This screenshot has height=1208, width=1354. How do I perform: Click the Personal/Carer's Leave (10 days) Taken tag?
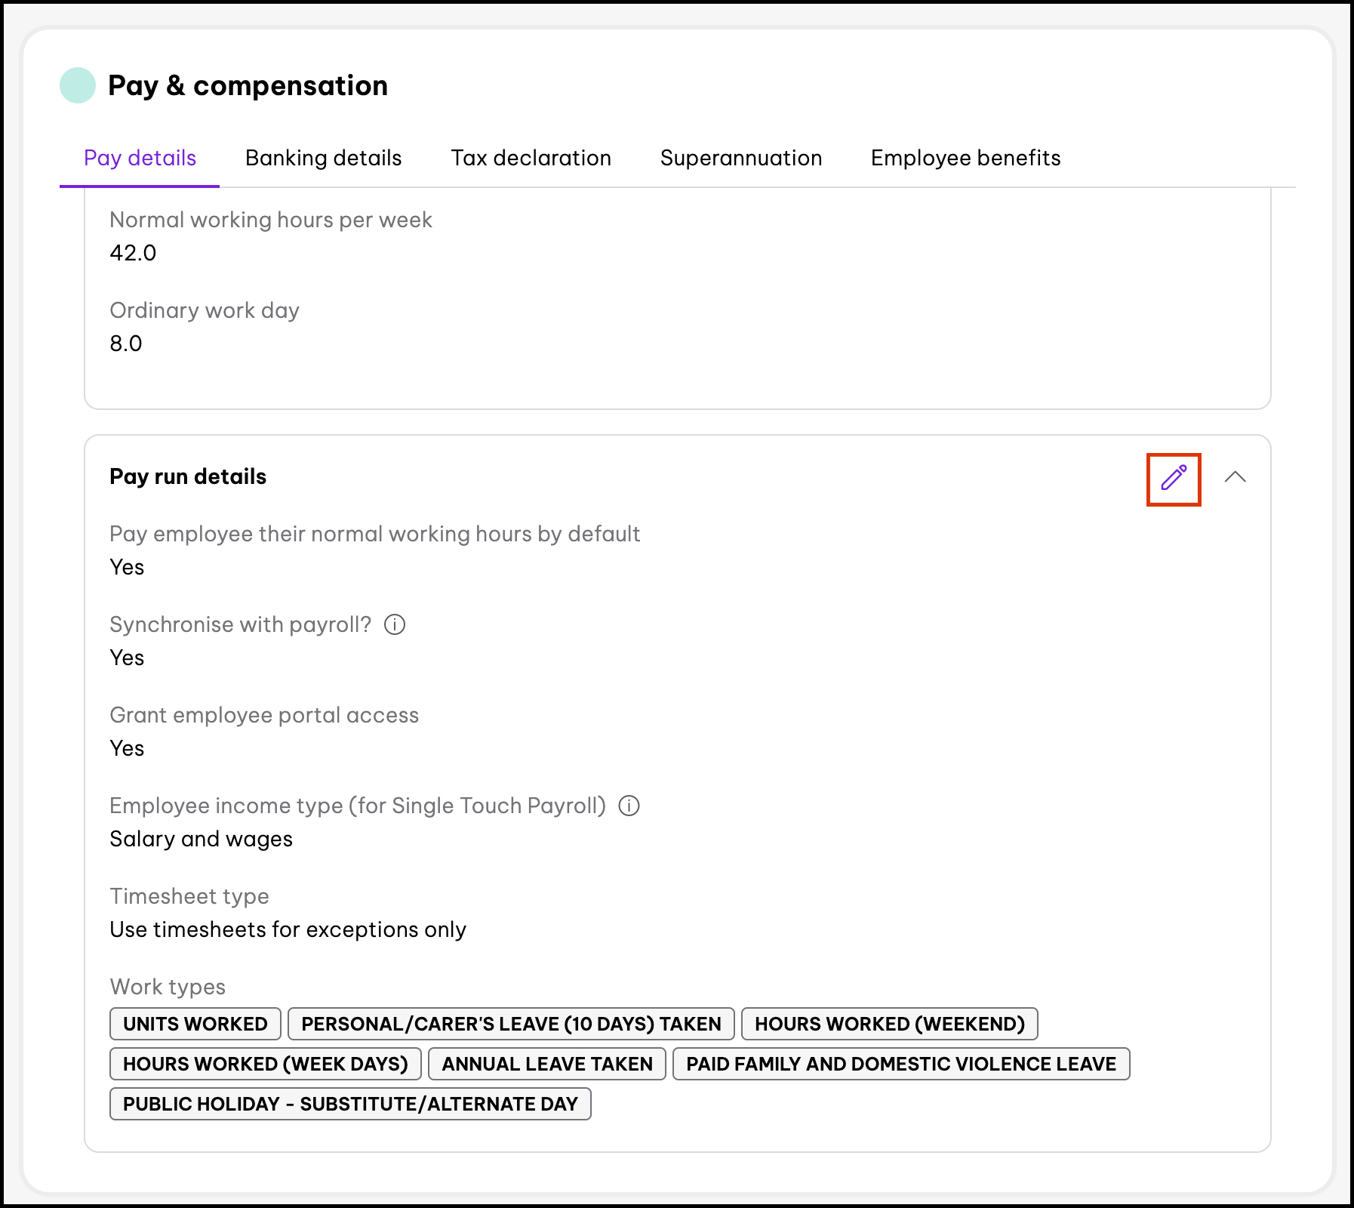tap(511, 1024)
